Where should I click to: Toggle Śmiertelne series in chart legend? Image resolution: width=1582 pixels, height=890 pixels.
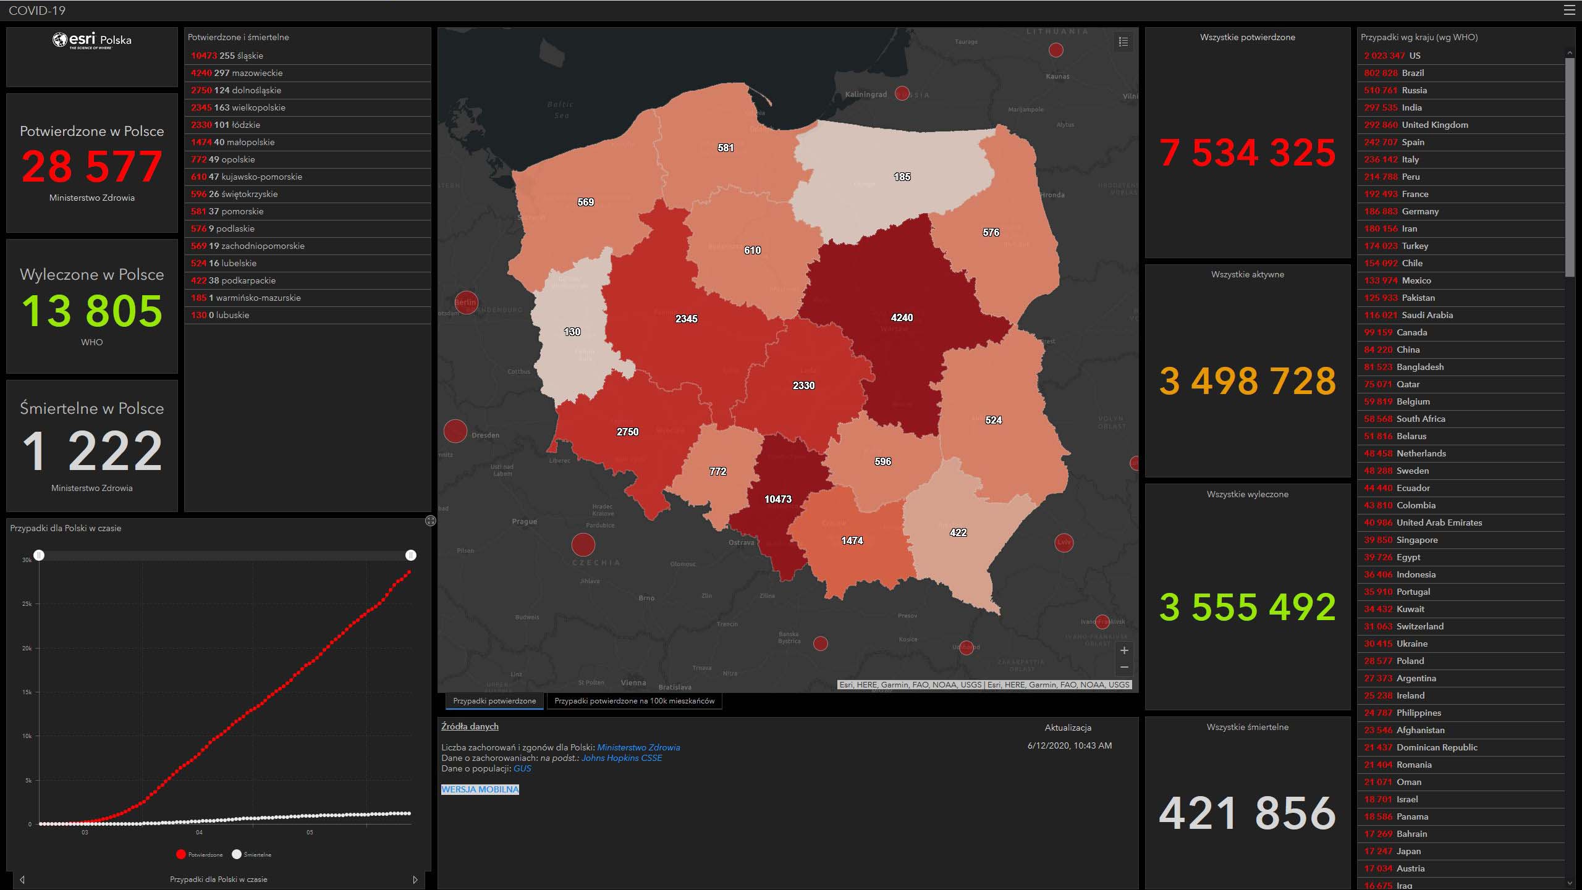(252, 855)
